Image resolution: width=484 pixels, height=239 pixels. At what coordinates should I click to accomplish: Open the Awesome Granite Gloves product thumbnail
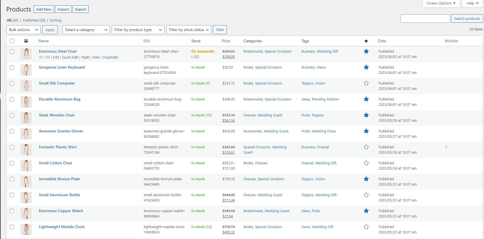click(26, 134)
